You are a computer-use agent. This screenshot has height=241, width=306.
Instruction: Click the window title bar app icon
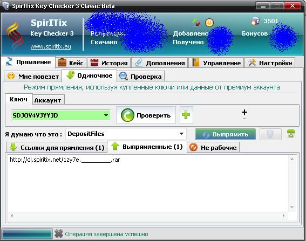[5, 5]
